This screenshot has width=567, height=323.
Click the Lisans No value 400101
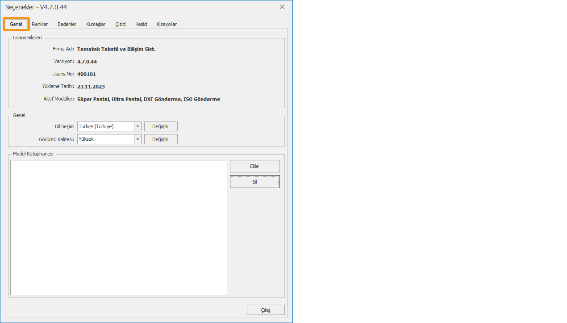pyautogui.click(x=87, y=74)
